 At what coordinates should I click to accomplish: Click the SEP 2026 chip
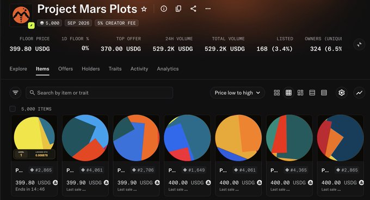point(78,23)
